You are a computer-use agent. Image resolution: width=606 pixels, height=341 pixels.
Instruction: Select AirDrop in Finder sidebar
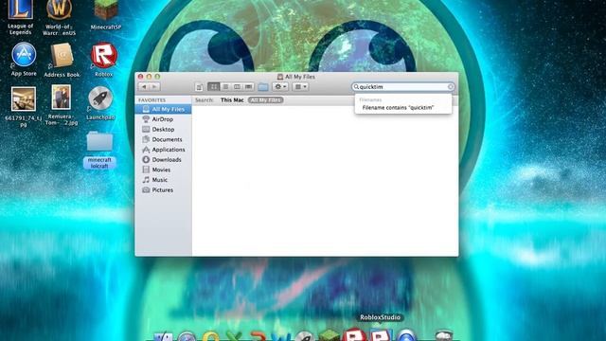(163, 119)
